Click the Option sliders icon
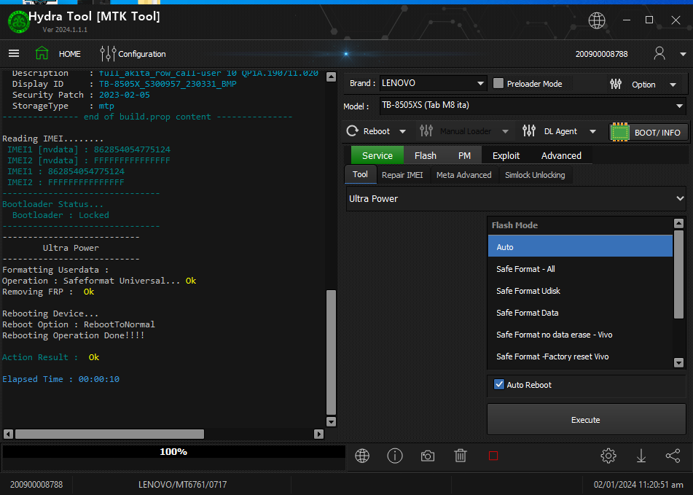This screenshot has width=693, height=495. click(x=616, y=84)
